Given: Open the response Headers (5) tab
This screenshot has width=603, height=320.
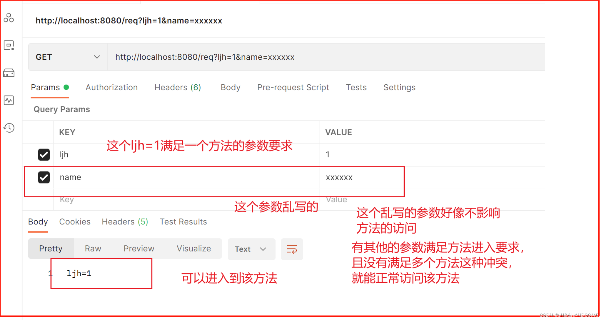Looking at the screenshot, I should 125,222.
